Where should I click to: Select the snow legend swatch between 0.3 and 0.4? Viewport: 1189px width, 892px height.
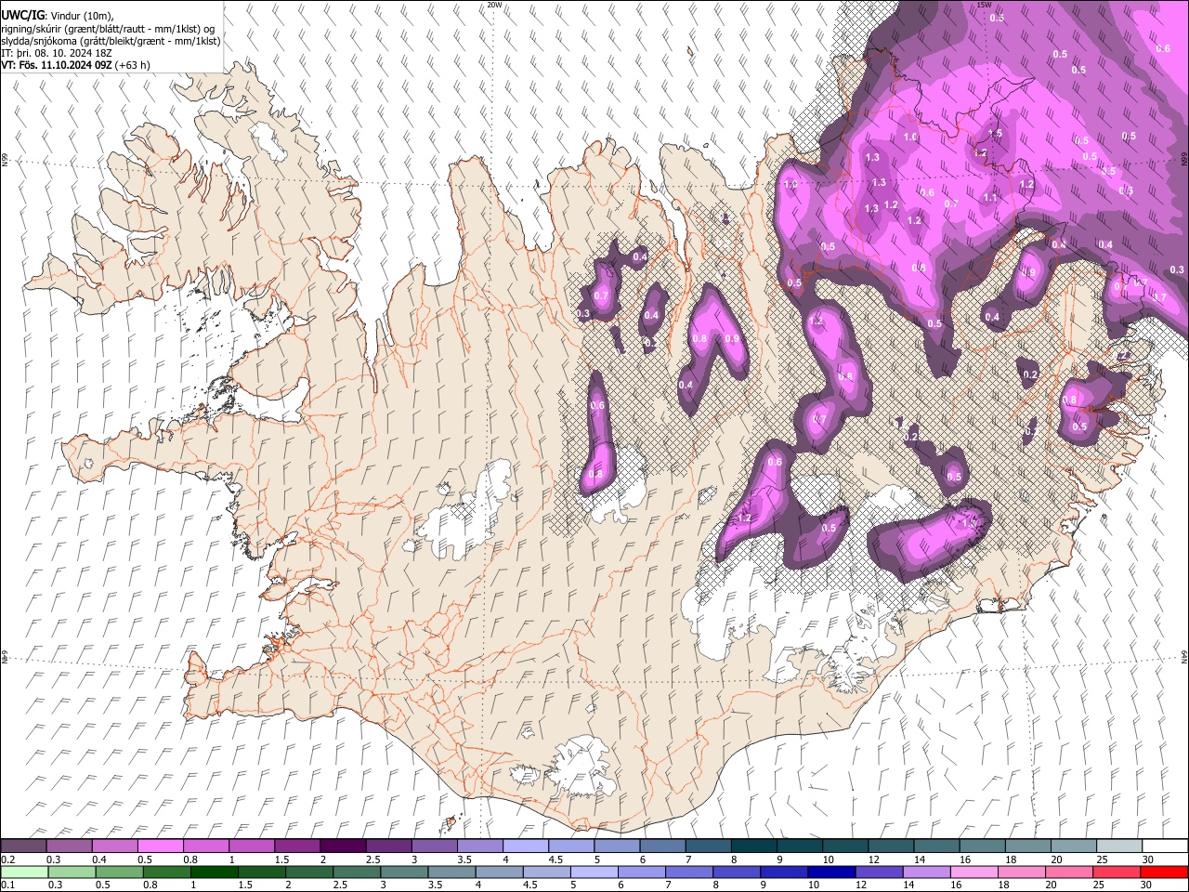click(69, 846)
